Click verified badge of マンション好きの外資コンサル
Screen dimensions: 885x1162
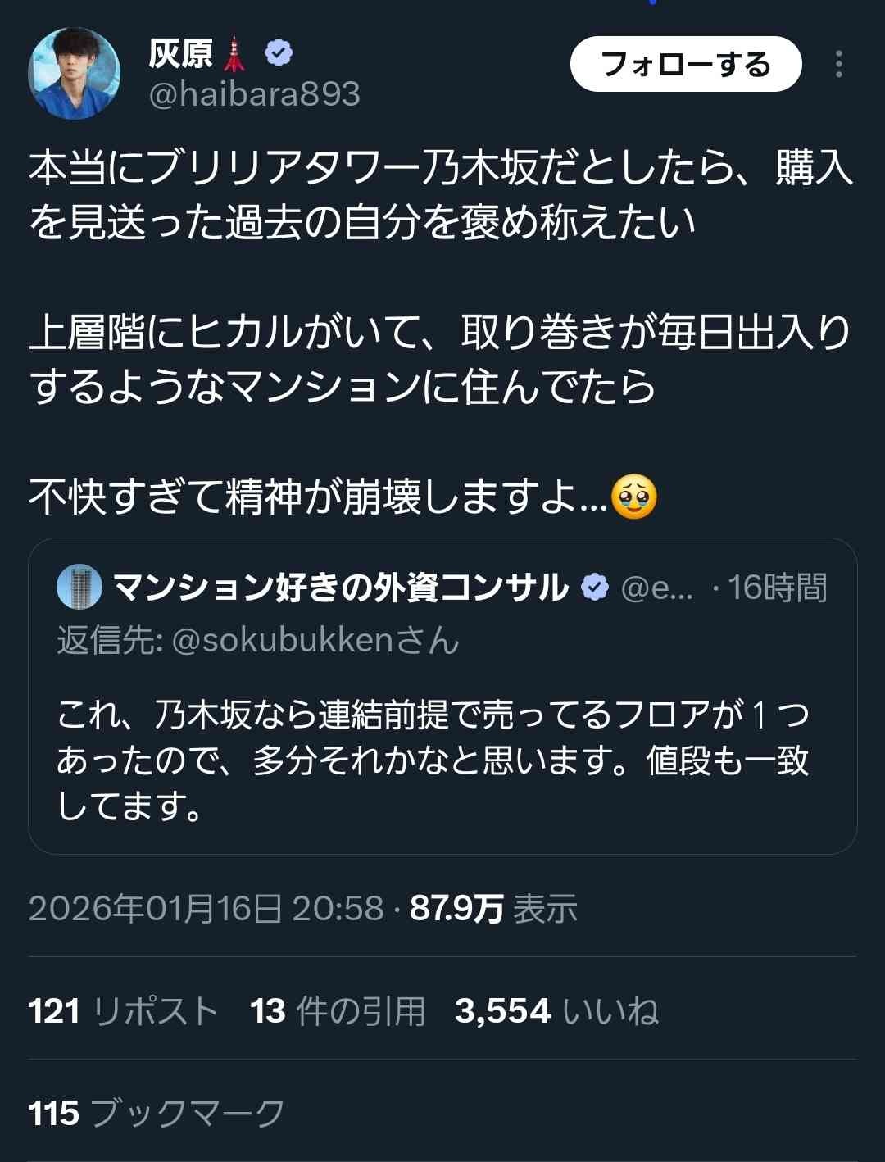pos(594,588)
